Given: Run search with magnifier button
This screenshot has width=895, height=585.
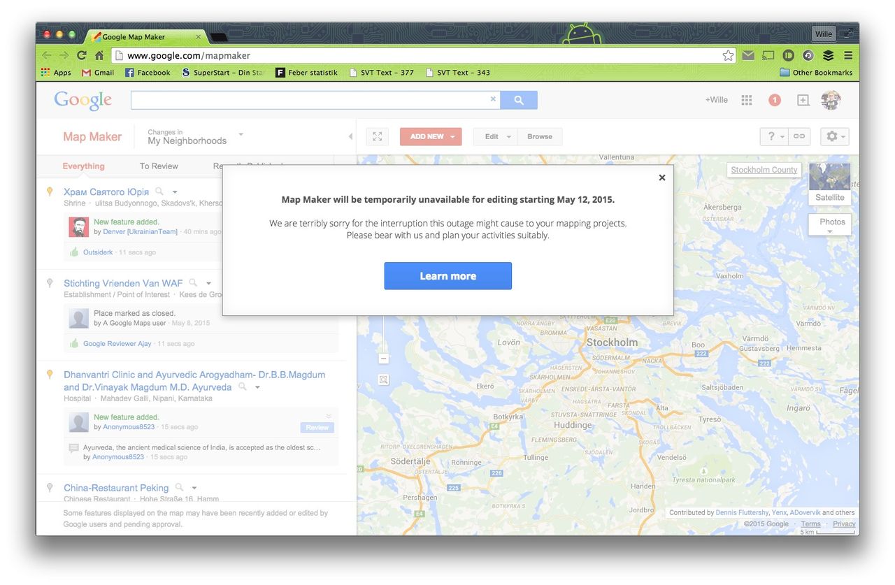Looking at the screenshot, I should [519, 100].
